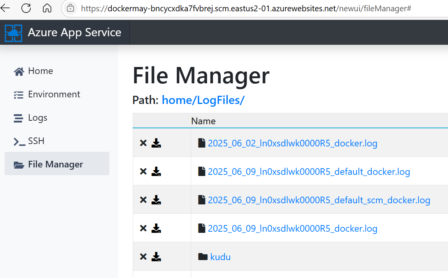Image resolution: width=448 pixels, height=278 pixels.
Task: Click the Azure App Service cloud logo
Action: pyautogui.click(x=13, y=32)
